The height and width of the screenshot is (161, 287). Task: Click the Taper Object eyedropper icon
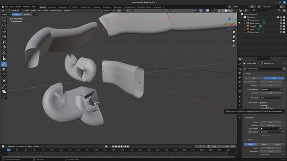coord(280,129)
